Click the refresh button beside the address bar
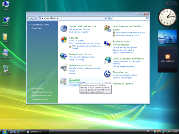This screenshot has height=134, width=179. (x=108, y=18)
